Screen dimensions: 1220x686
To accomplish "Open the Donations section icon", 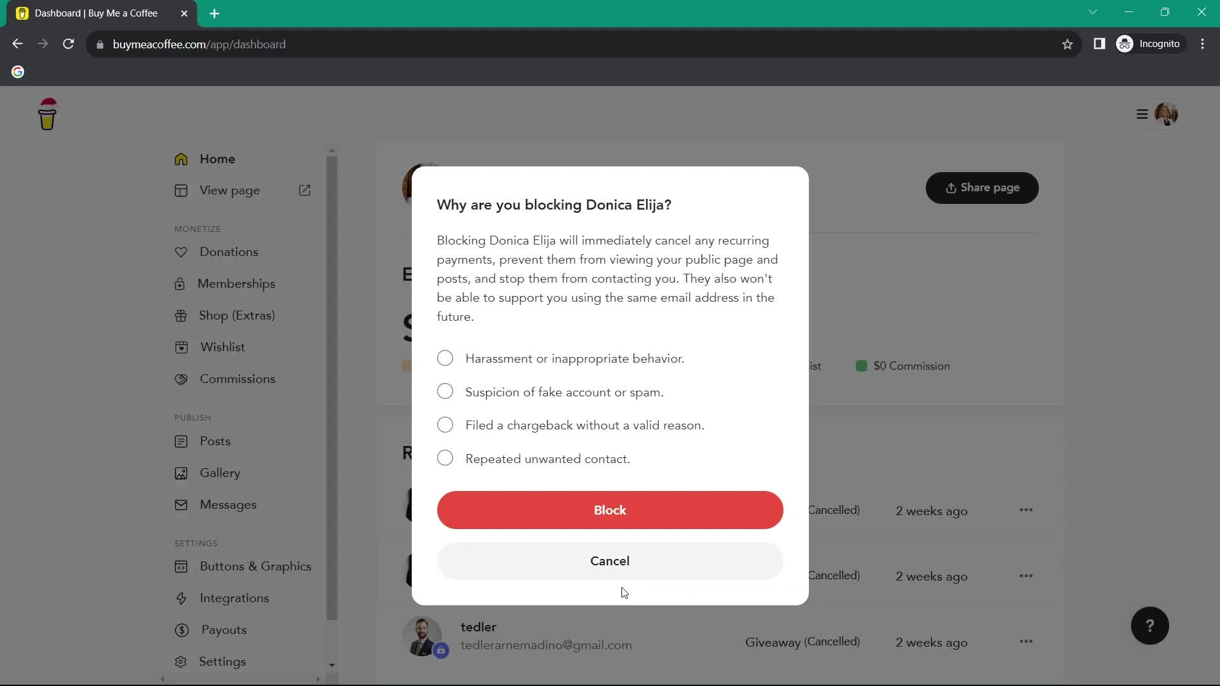I will click(181, 252).
